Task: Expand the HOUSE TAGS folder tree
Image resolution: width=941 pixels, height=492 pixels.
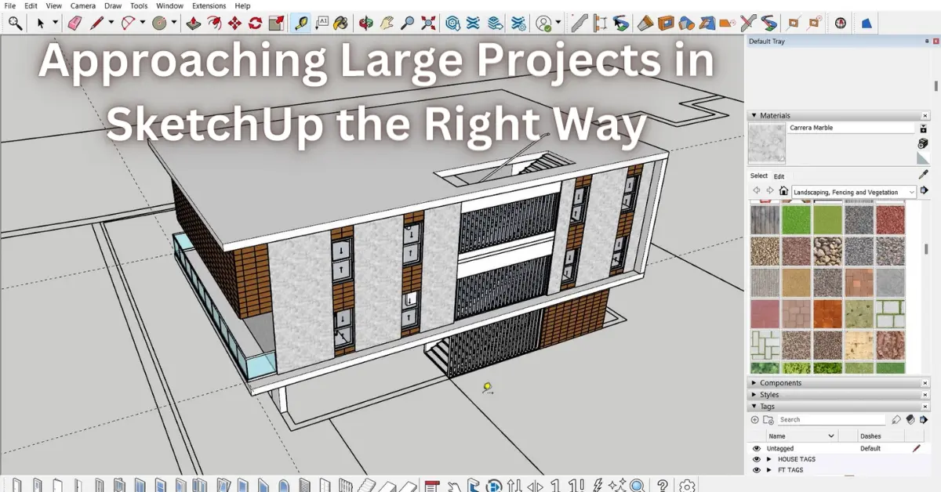Action: 769,460
